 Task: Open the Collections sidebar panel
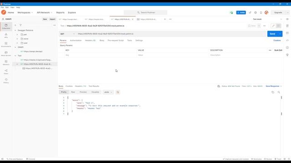(6, 26)
